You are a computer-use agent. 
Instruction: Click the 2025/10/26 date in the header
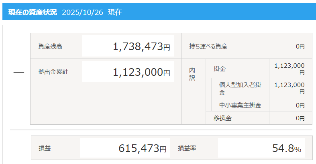[83, 12]
